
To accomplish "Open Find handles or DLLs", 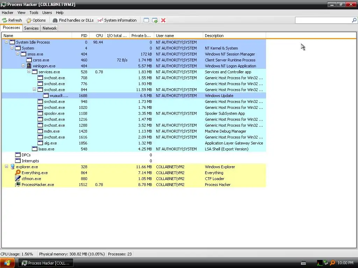I will (x=73, y=20).
